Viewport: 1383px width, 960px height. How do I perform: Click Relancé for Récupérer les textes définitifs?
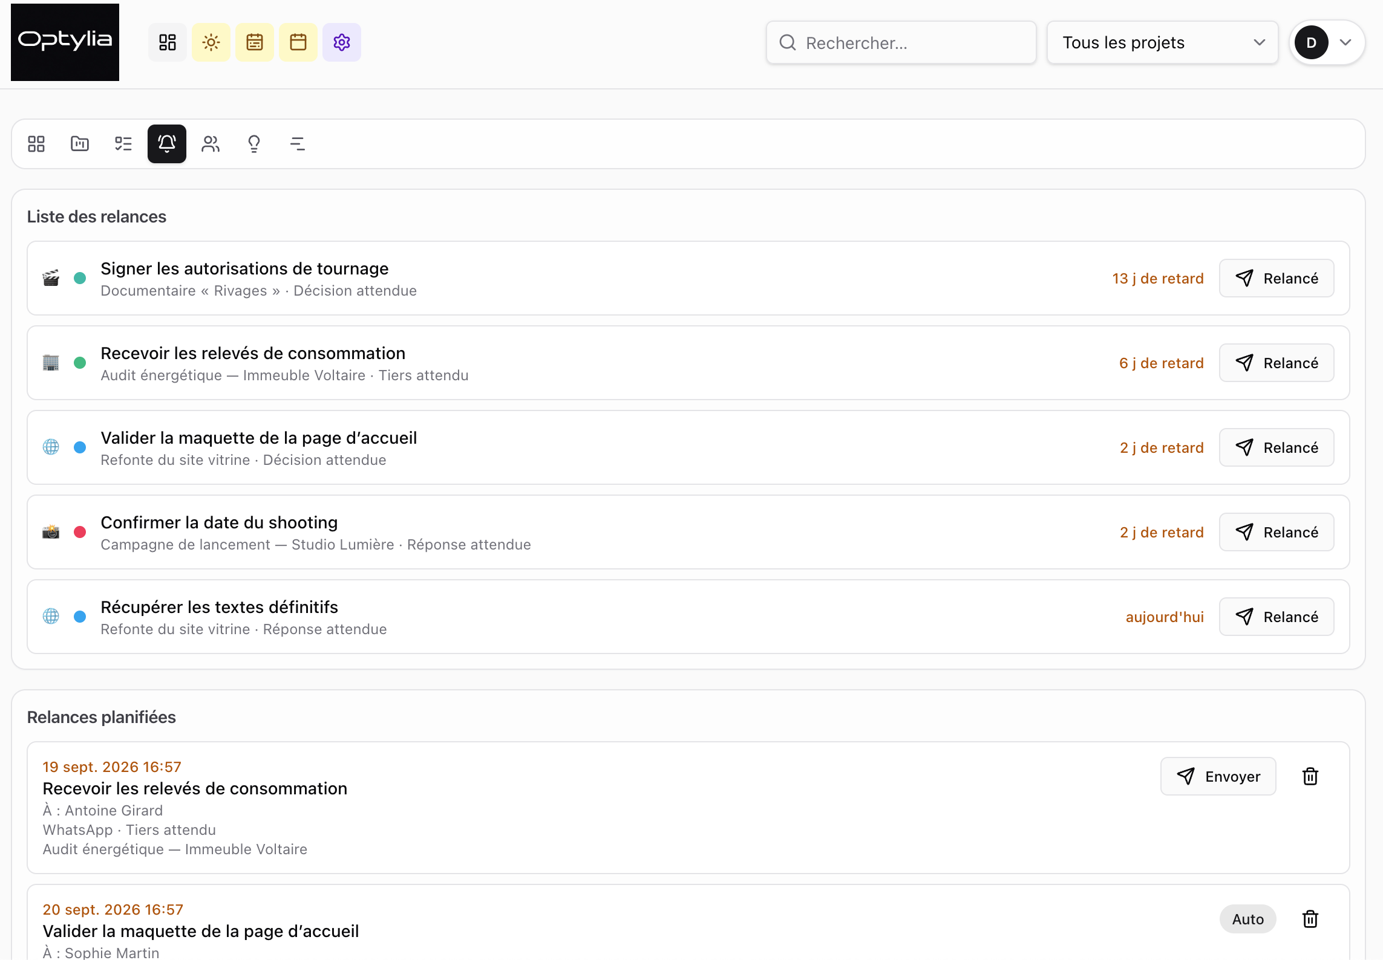[1277, 617]
